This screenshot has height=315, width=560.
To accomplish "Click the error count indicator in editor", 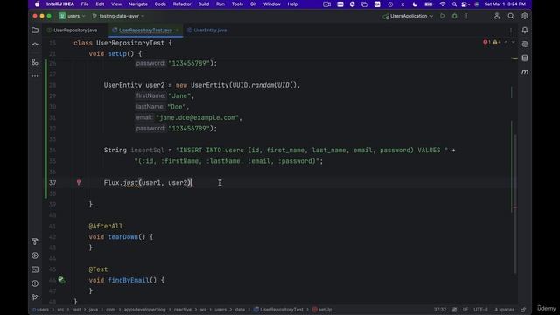I will coord(487,43).
